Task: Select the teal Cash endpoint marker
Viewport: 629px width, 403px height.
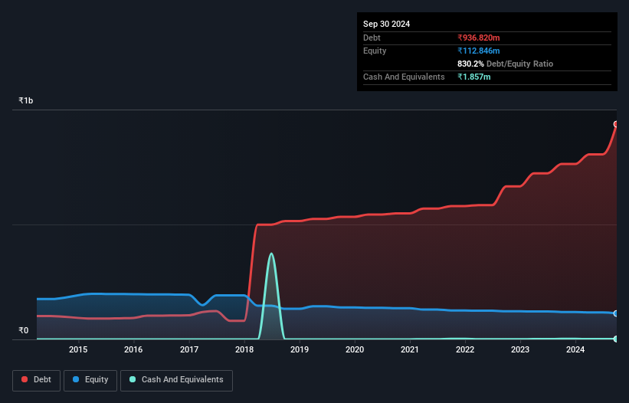Action: coord(616,339)
